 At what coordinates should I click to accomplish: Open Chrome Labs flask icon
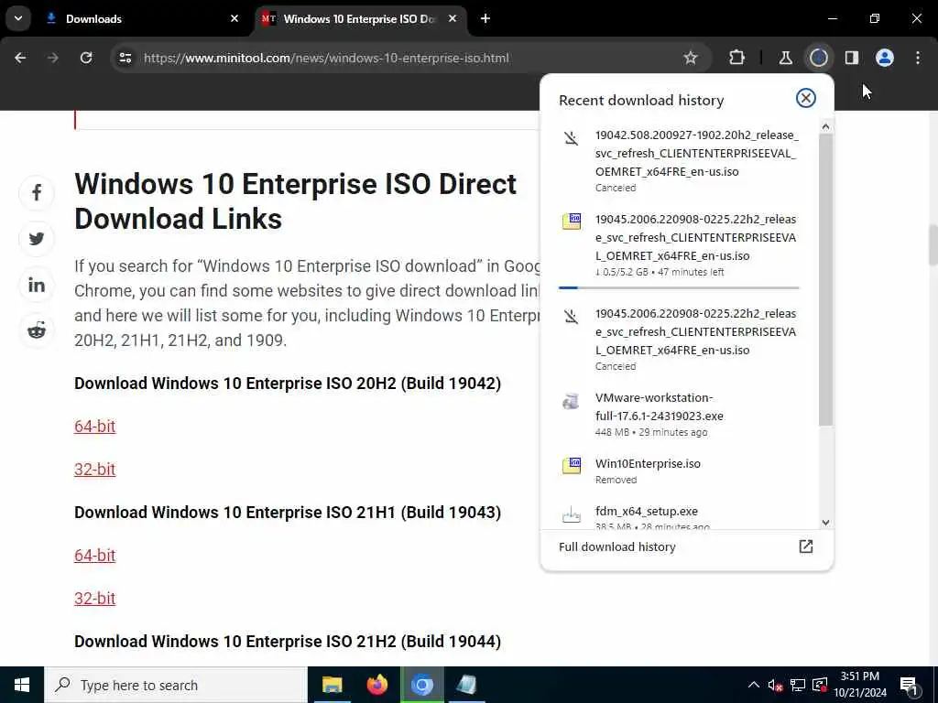[785, 58]
